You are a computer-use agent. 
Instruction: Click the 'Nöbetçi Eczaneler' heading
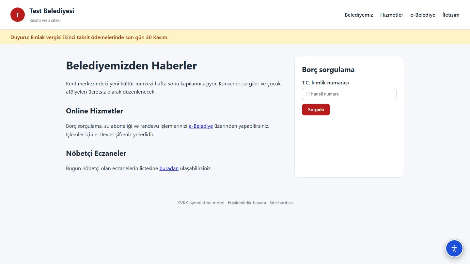96,153
